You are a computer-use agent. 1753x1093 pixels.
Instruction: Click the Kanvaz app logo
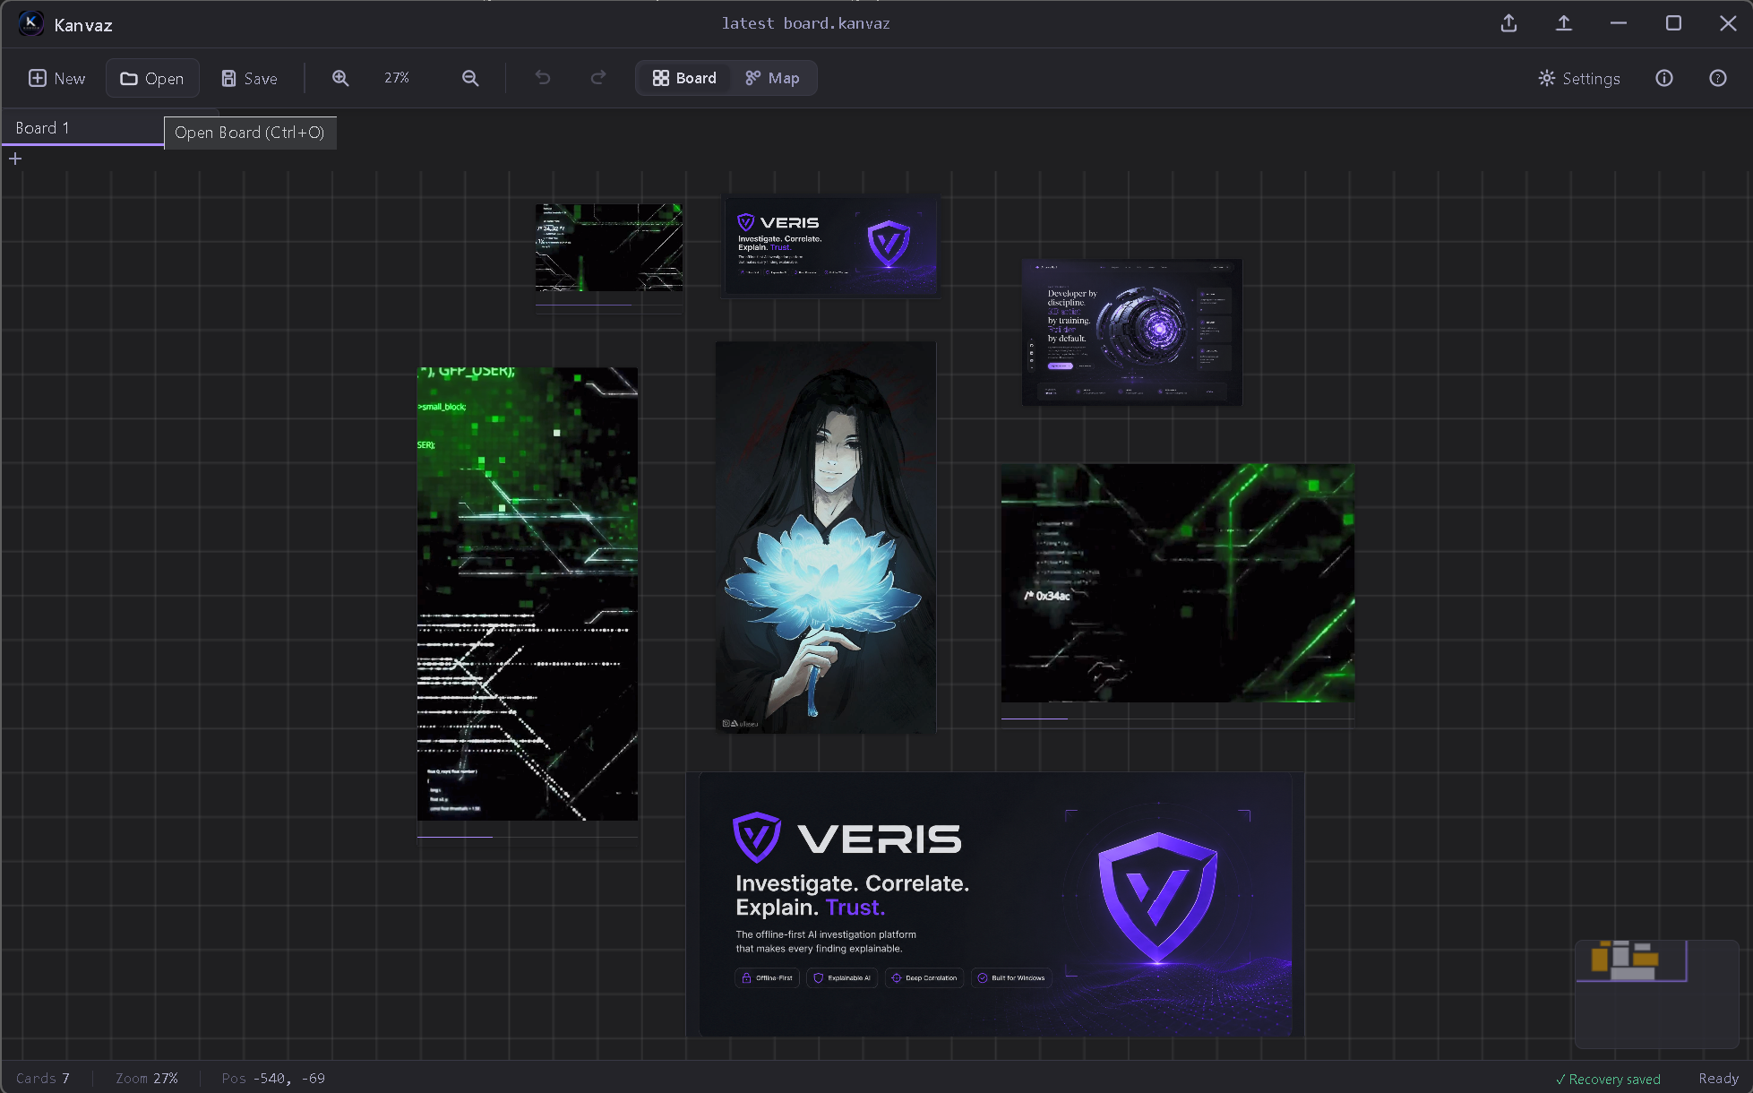[x=31, y=24]
